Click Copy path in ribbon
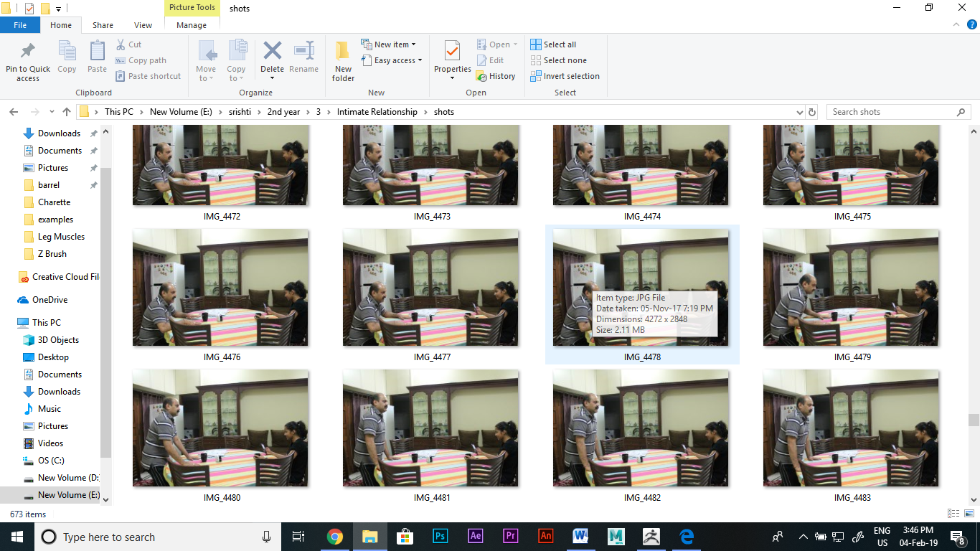Viewport: 980px width, 551px height. pyautogui.click(x=141, y=60)
